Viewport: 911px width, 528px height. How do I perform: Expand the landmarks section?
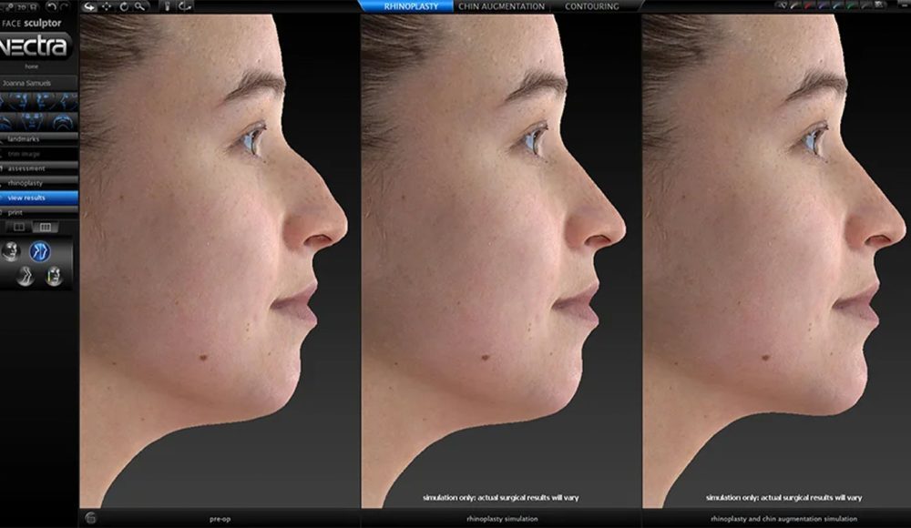(x=27, y=139)
